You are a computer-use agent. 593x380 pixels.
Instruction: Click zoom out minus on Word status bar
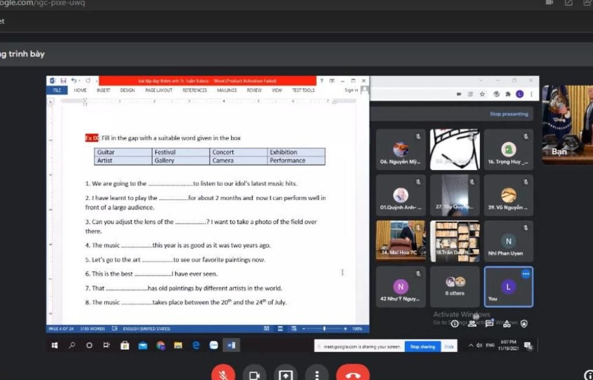click(303, 328)
